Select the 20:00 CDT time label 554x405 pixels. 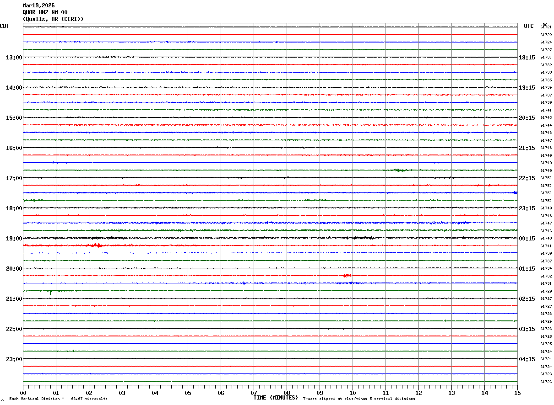(x=14, y=269)
